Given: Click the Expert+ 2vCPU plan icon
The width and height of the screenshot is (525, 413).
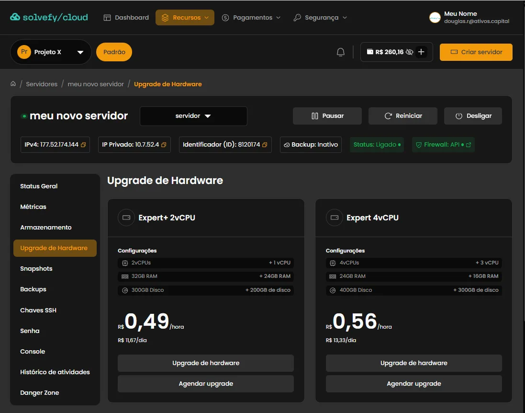Looking at the screenshot, I should [126, 218].
